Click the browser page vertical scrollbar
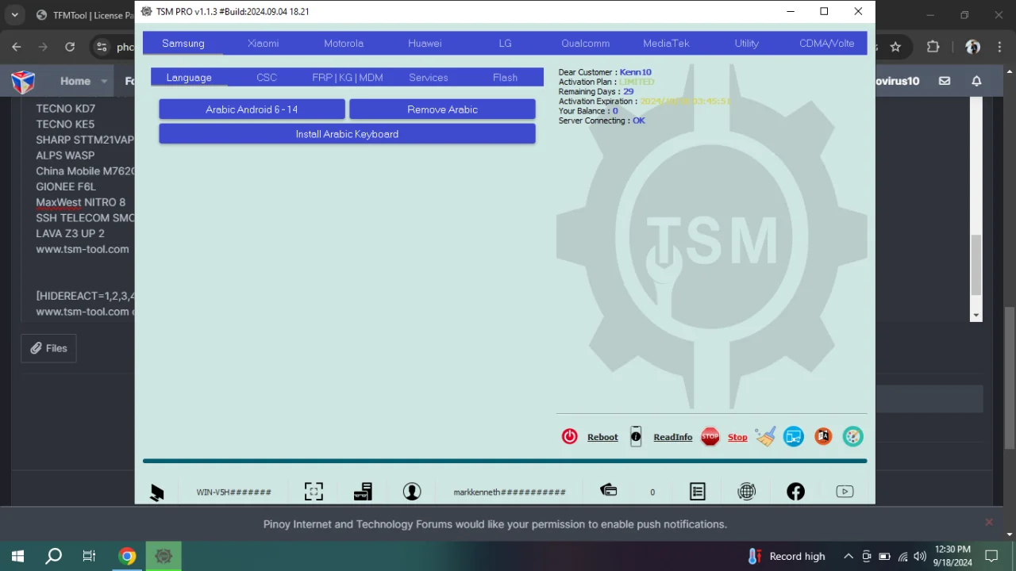The width and height of the screenshot is (1016, 571). 1010,377
